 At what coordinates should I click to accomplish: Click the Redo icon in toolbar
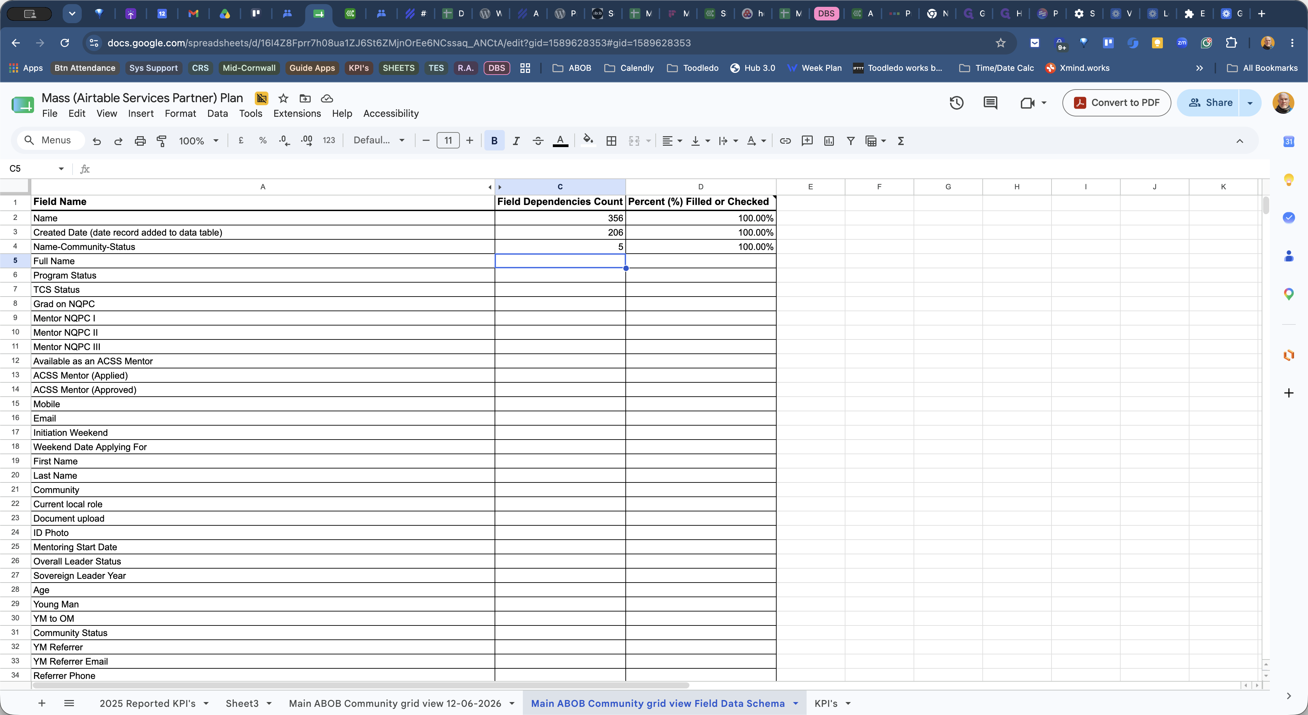pyautogui.click(x=118, y=141)
